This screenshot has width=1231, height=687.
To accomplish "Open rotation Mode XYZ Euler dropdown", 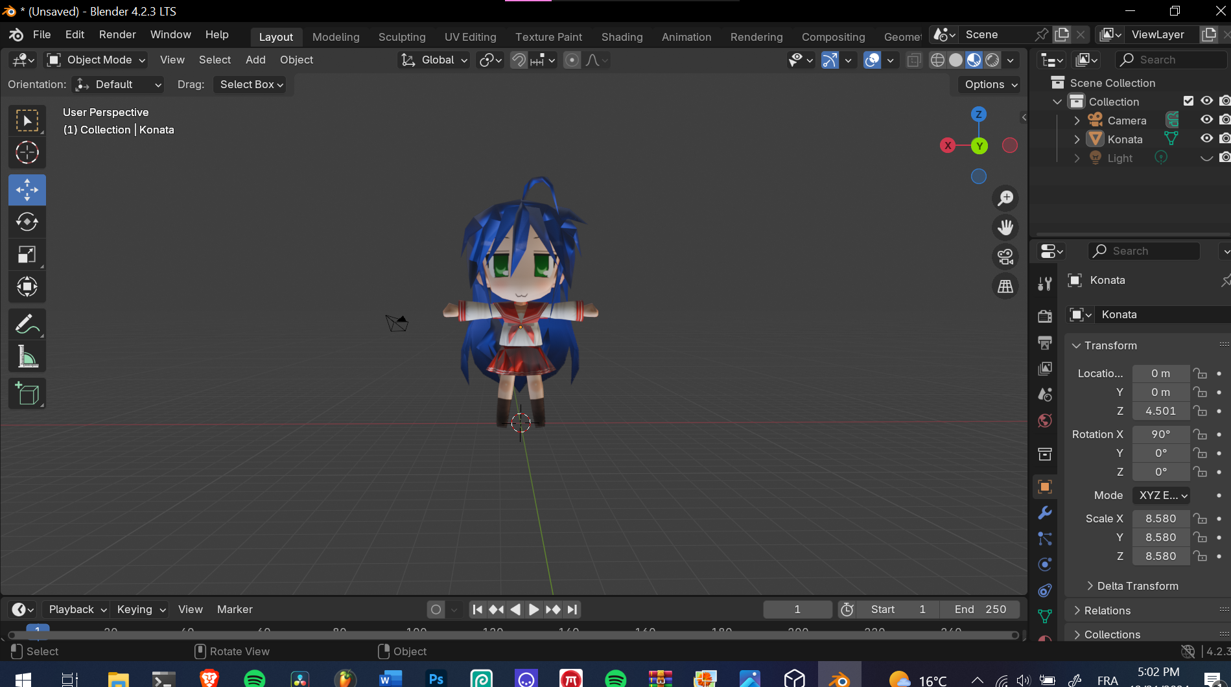I will (x=1161, y=495).
